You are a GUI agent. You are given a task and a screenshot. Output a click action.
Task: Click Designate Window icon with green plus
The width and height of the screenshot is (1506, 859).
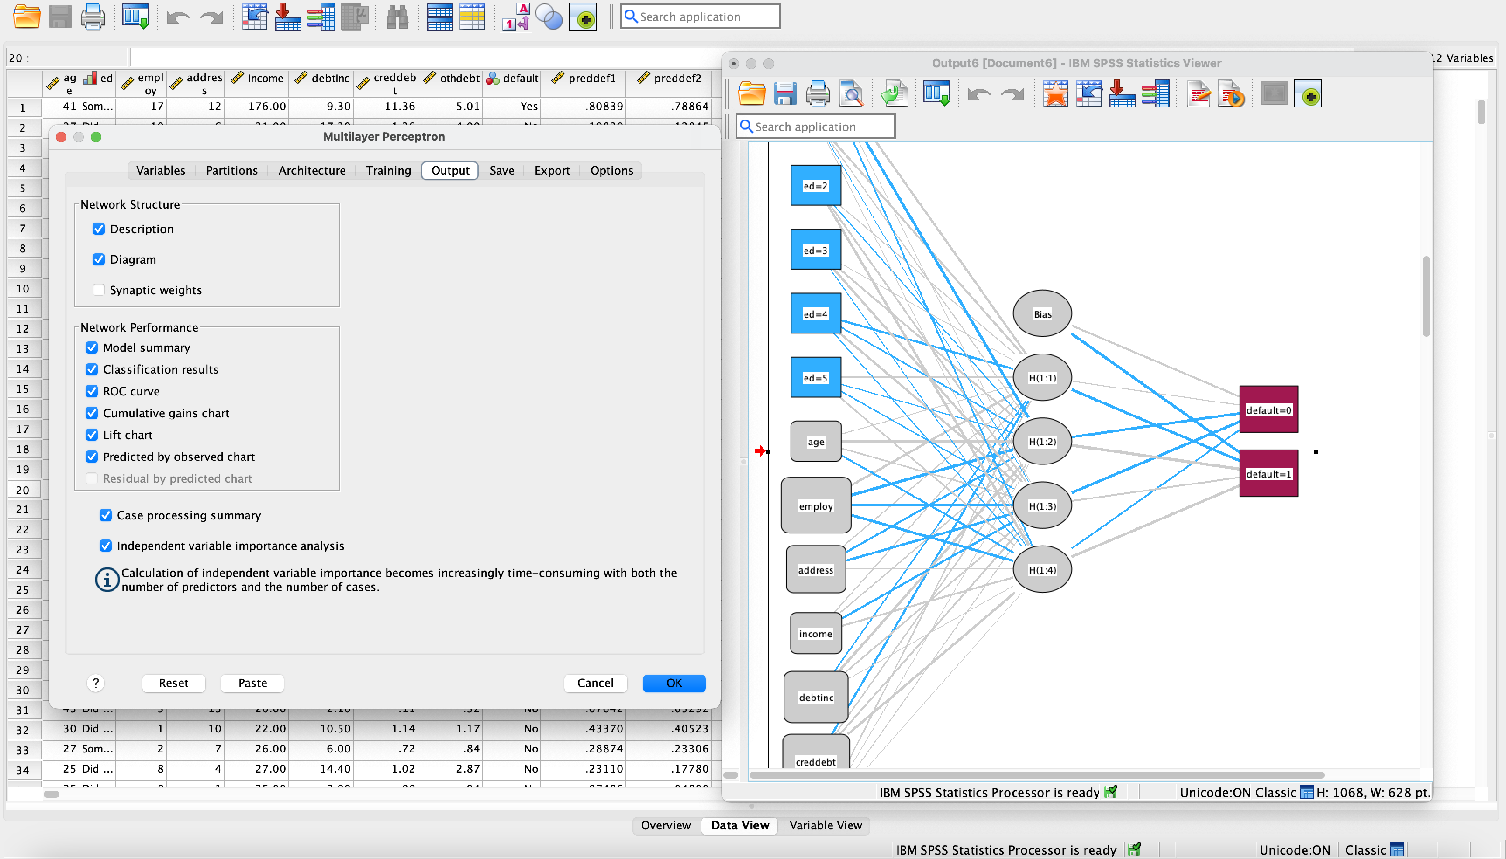(x=1307, y=94)
